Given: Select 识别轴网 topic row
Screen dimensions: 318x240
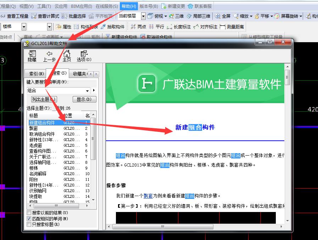Looking at the screenshot, I should [58, 191].
